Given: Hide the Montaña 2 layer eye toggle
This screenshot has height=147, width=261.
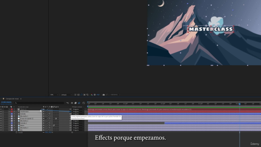Looking at the screenshot, I should [1, 121].
